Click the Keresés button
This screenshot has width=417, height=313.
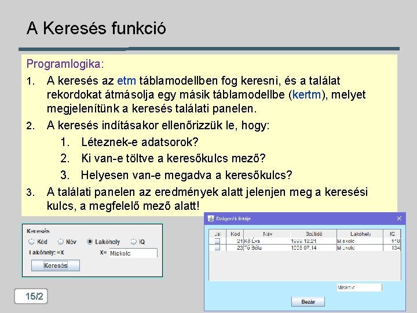(x=56, y=265)
